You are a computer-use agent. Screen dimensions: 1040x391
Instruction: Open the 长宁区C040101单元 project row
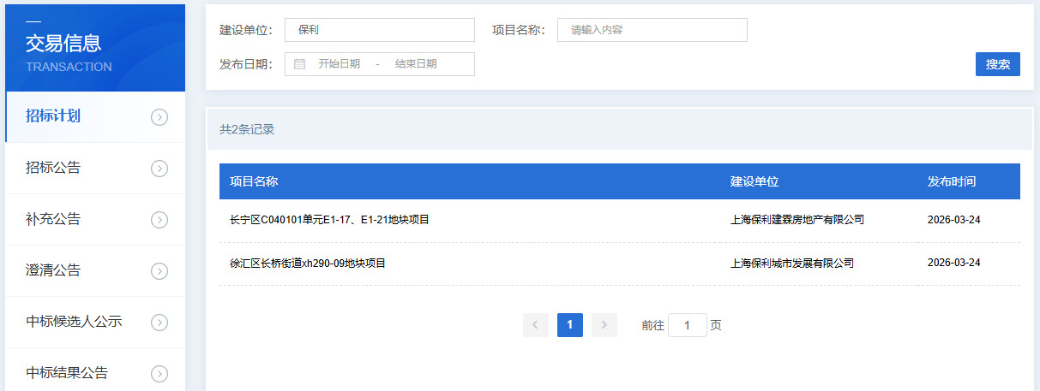tap(329, 220)
